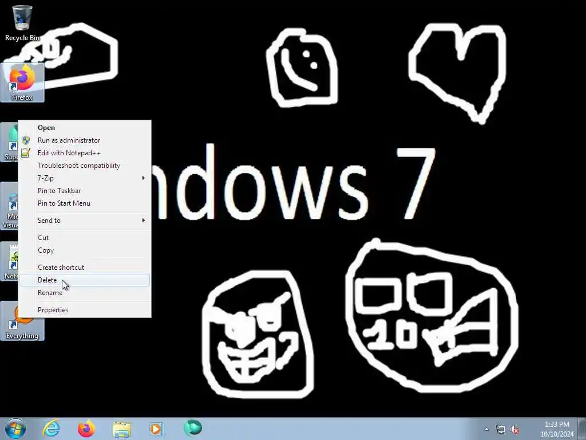Viewport: 586px width, 440px height.
Task: Show hidden tray icons arrow
Action: click(x=486, y=429)
